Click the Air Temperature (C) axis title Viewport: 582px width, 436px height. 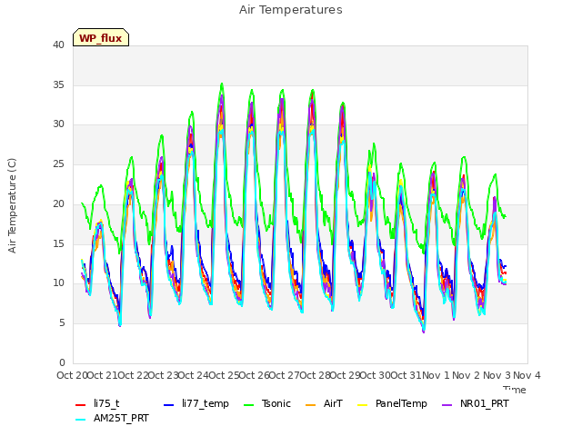[12, 206]
